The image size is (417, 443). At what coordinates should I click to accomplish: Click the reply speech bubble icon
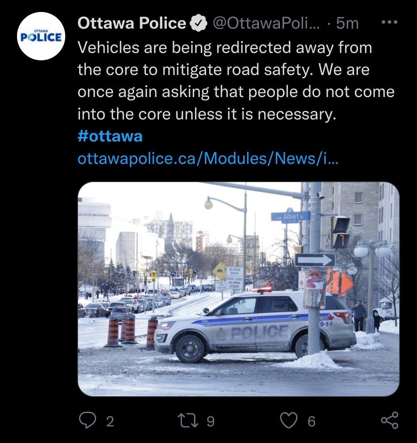[x=88, y=420]
